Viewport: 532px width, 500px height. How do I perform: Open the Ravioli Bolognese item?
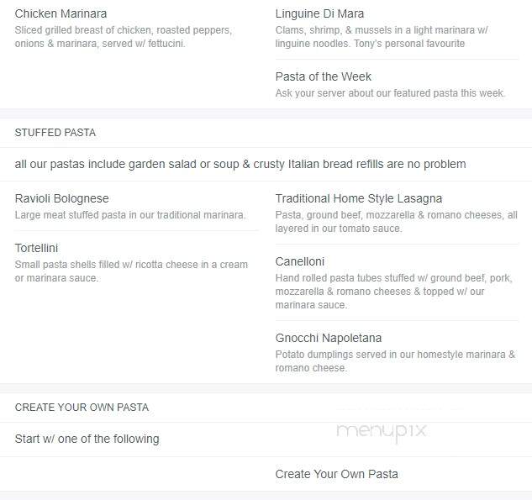[61, 198]
